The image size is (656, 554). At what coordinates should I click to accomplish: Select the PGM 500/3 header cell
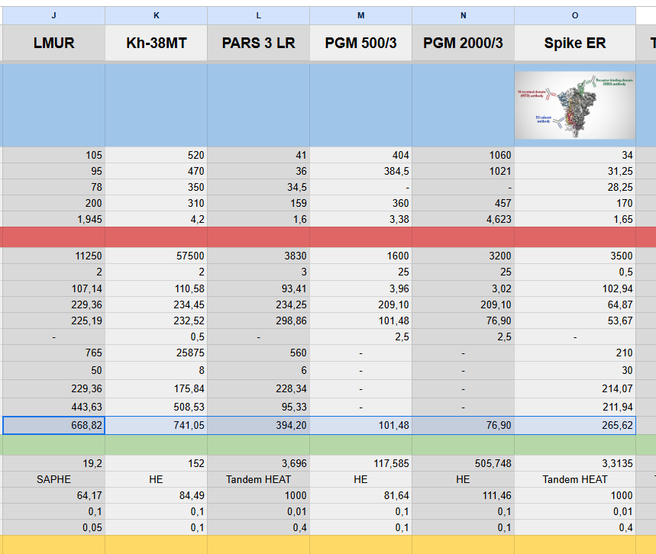(x=360, y=43)
